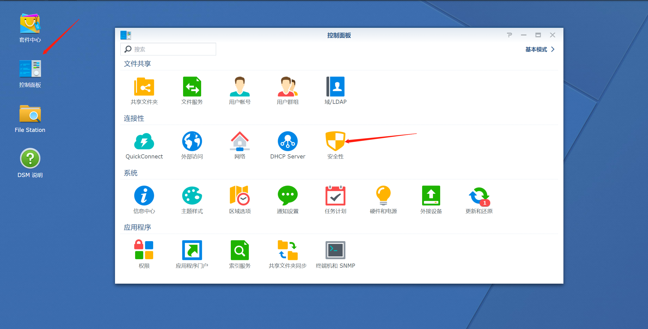Screen dimensions: 648x329
Task: Open File Station desktop shortcut
Action: (x=30, y=114)
